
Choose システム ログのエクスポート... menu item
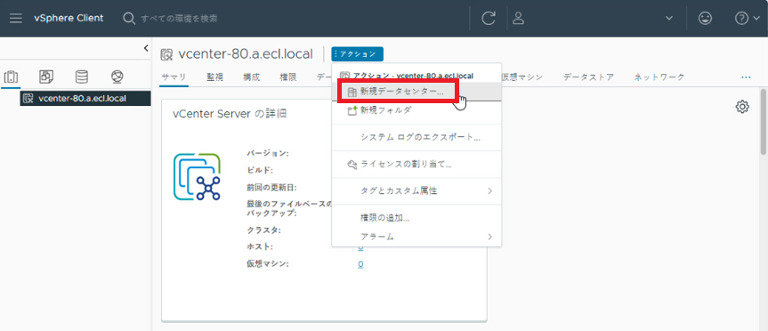click(416, 138)
